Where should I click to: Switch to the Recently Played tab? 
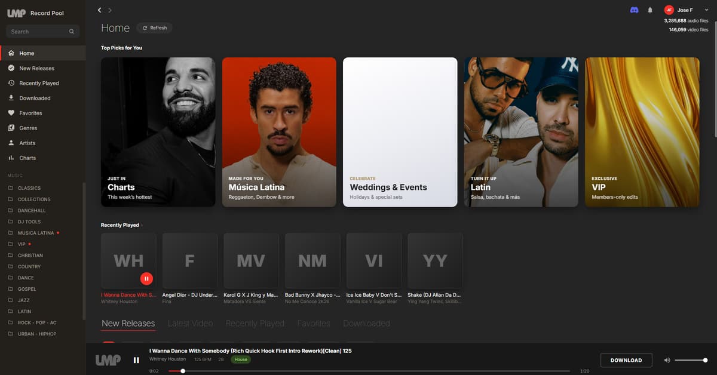[255, 324]
